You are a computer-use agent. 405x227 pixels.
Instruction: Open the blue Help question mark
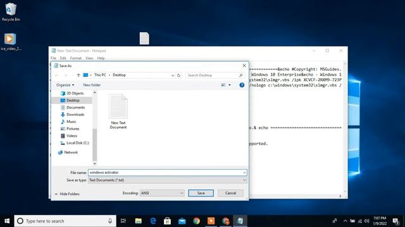(242, 85)
